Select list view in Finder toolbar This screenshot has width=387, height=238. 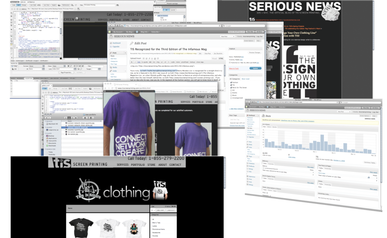69,118
